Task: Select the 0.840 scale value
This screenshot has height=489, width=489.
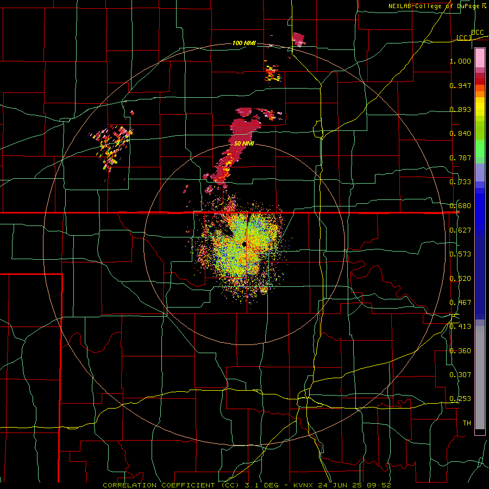Action: pos(460,134)
